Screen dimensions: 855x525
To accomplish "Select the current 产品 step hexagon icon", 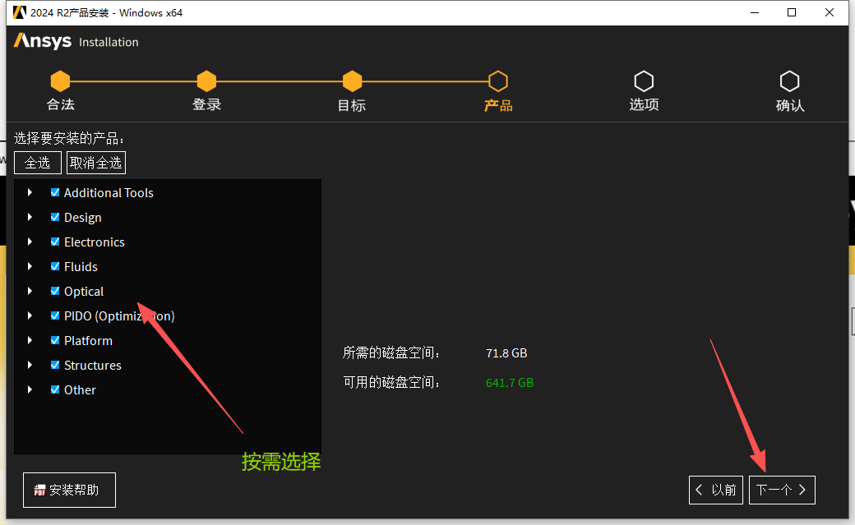I will click(x=498, y=81).
